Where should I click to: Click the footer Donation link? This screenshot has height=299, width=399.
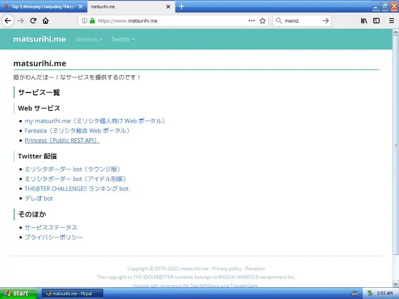point(255,269)
